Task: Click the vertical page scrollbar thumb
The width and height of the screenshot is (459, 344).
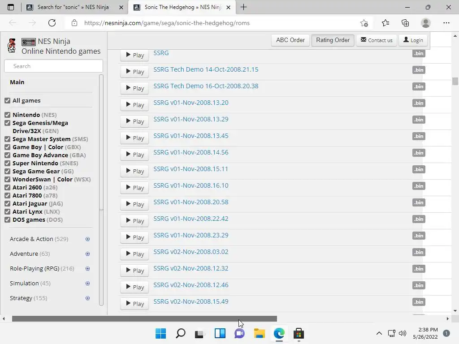Action: 455,81
